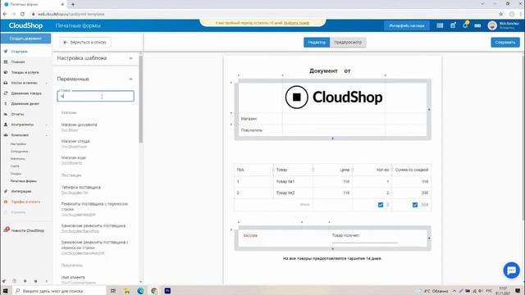Launch Microsoft Edge from taskbar

(140, 291)
